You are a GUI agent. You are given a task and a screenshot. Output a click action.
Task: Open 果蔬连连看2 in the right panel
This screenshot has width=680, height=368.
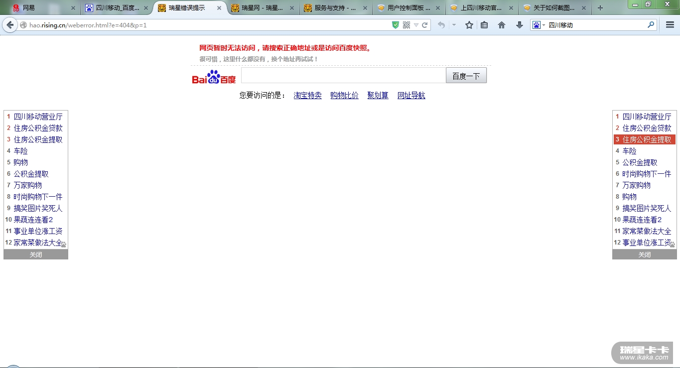tap(642, 220)
